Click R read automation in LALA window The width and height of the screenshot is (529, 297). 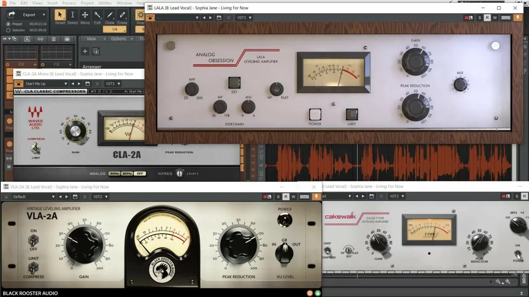point(487,18)
